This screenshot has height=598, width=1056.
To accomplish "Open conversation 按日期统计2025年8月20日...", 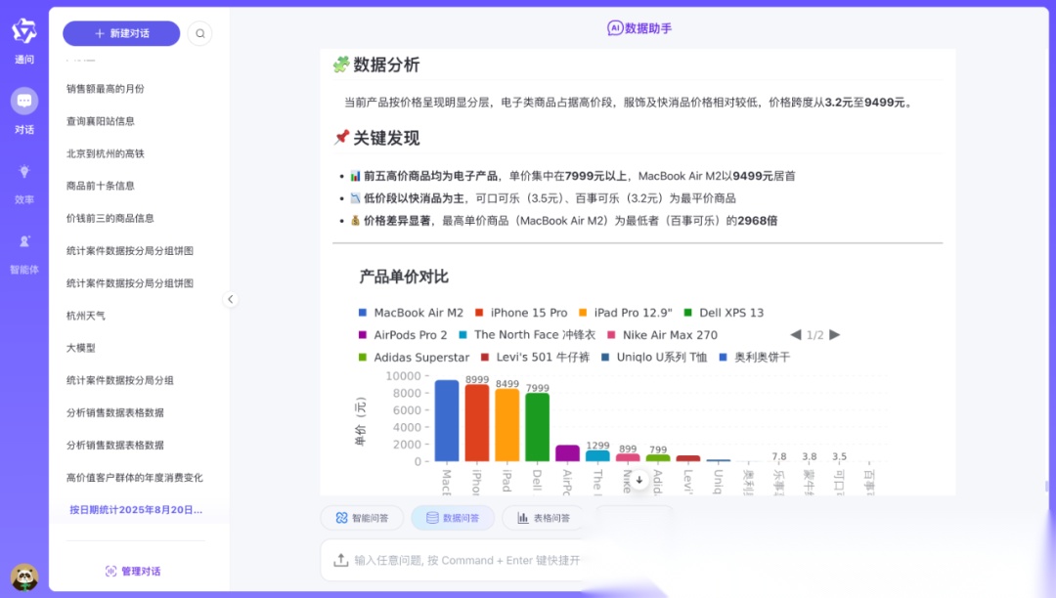I will pyautogui.click(x=136, y=510).
